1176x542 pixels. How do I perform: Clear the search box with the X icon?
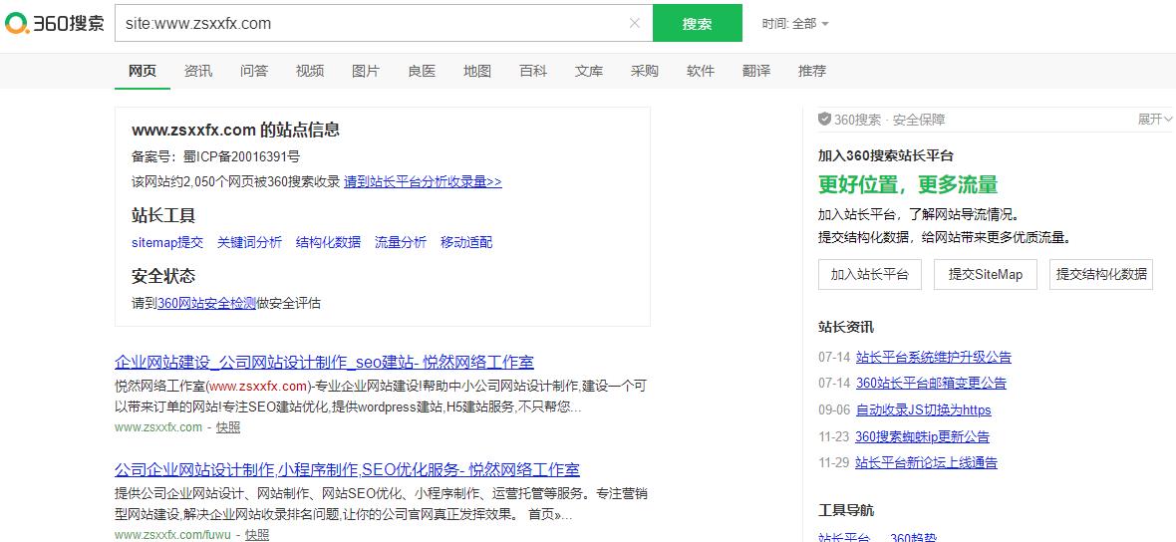pyautogui.click(x=635, y=23)
